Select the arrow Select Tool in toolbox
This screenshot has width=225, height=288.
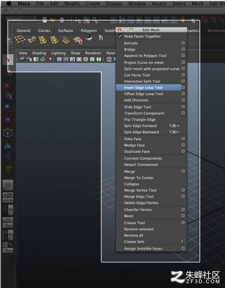click(x=8, y=60)
